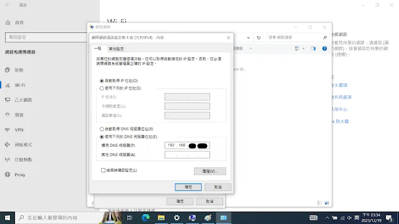The image size is (399, 224).
Task: Click the change view icon in Network Connections
Action: (x=297, y=49)
